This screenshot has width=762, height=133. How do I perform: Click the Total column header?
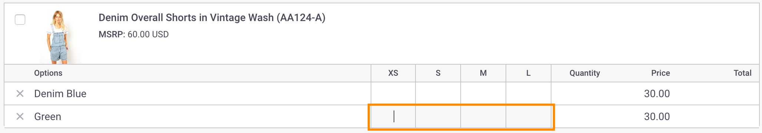pos(742,73)
